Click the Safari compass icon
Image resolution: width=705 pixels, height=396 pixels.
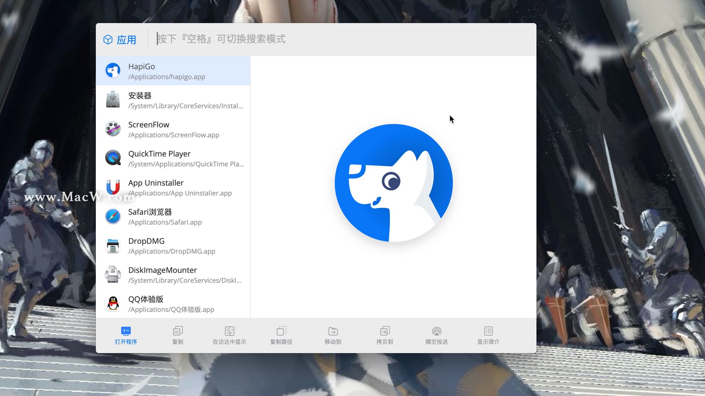point(113,216)
